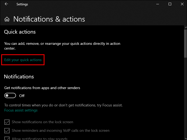Close the Settings window
This screenshot has height=140, width=187.
(182, 4)
